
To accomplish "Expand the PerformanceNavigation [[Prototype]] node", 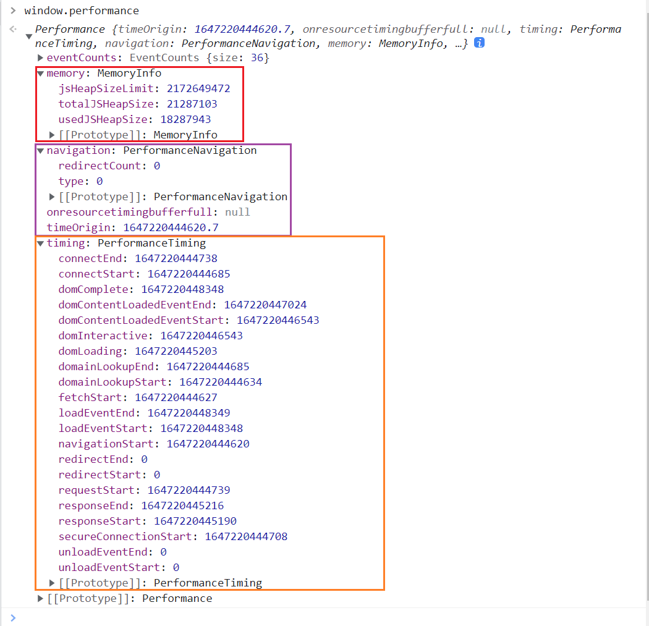I will 52,197.
